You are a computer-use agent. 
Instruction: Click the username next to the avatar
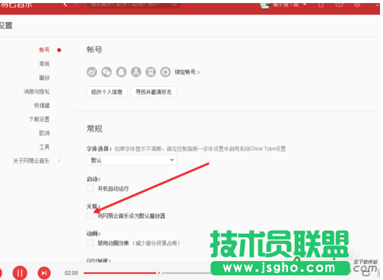[x=286, y=5]
